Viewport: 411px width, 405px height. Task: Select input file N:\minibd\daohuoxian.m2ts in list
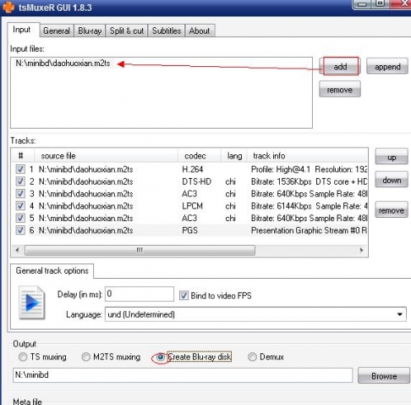(63, 64)
